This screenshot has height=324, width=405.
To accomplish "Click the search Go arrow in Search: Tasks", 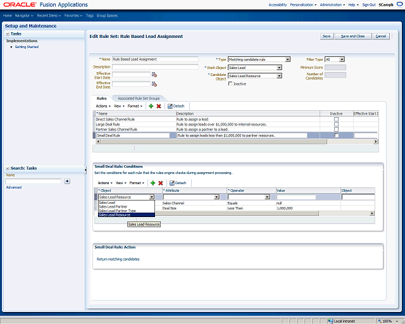I will click(67, 181).
